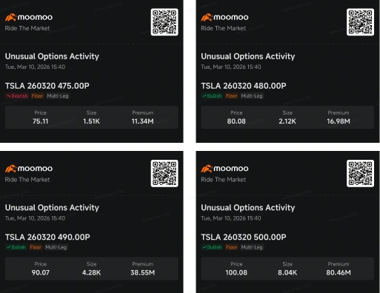The width and height of the screenshot is (380, 293).
Task: Click the Floor tag on the 475.00P card
Action: [x=37, y=96]
